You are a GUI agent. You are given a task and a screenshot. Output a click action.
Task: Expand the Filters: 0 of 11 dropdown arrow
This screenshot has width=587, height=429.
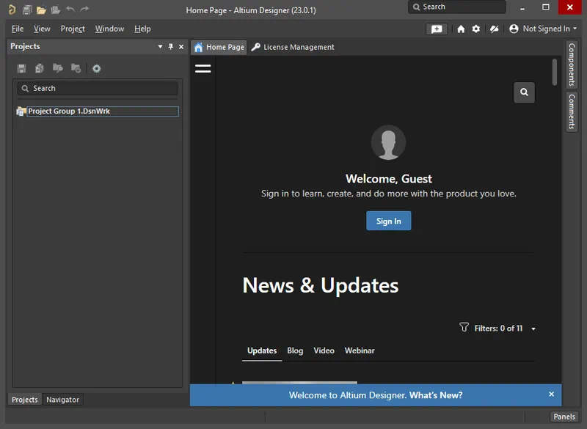coord(533,329)
